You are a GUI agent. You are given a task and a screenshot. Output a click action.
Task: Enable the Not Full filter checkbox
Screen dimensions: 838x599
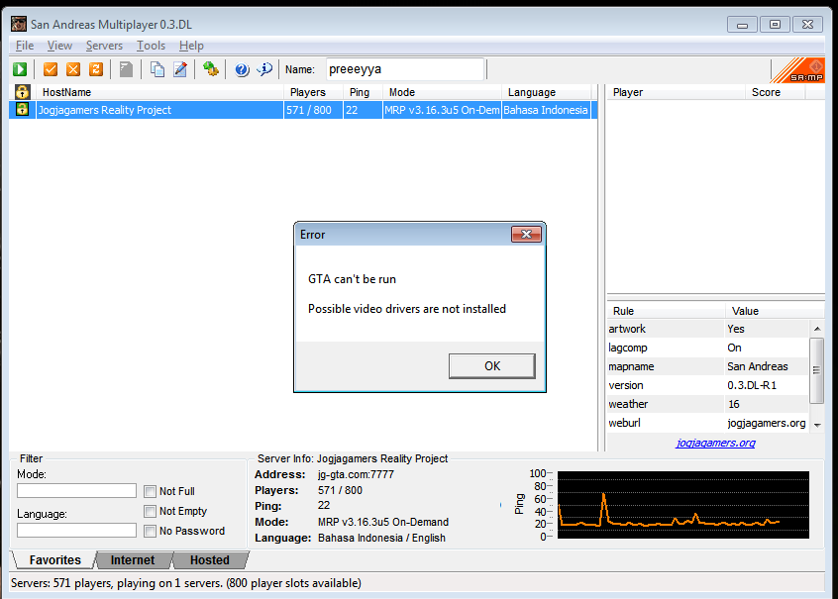coord(151,491)
